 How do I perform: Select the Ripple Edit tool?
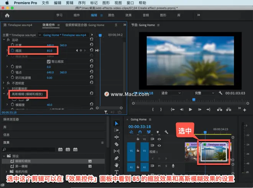(x=117, y=137)
